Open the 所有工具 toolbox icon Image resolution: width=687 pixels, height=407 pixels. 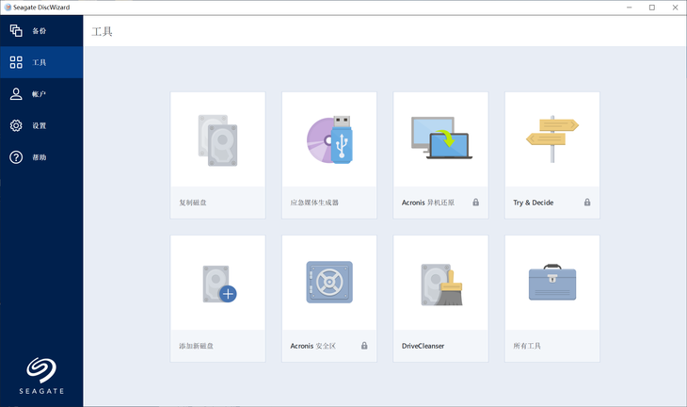[552, 282]
